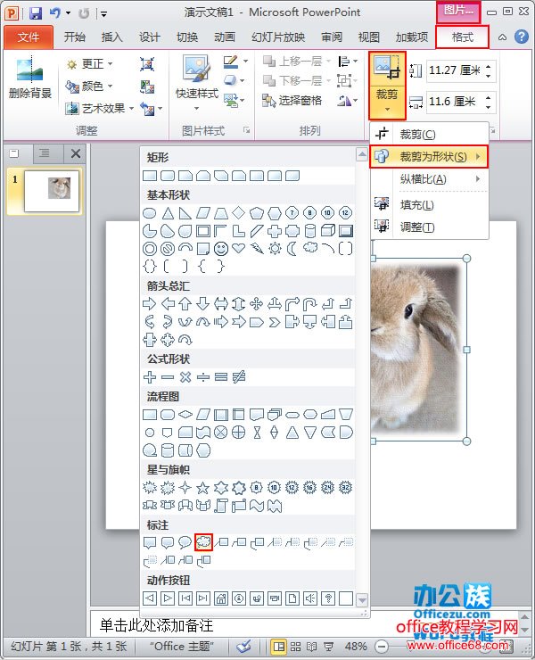Select slide 1 thumbnail

(x=52, y=191)
